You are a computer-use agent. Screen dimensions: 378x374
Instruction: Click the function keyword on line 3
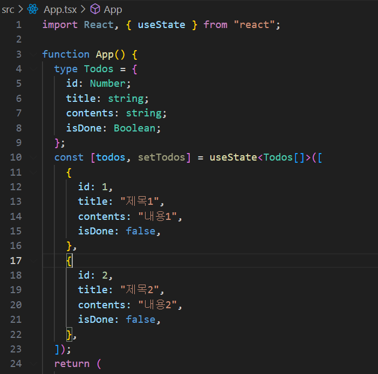tap(66, 54)
